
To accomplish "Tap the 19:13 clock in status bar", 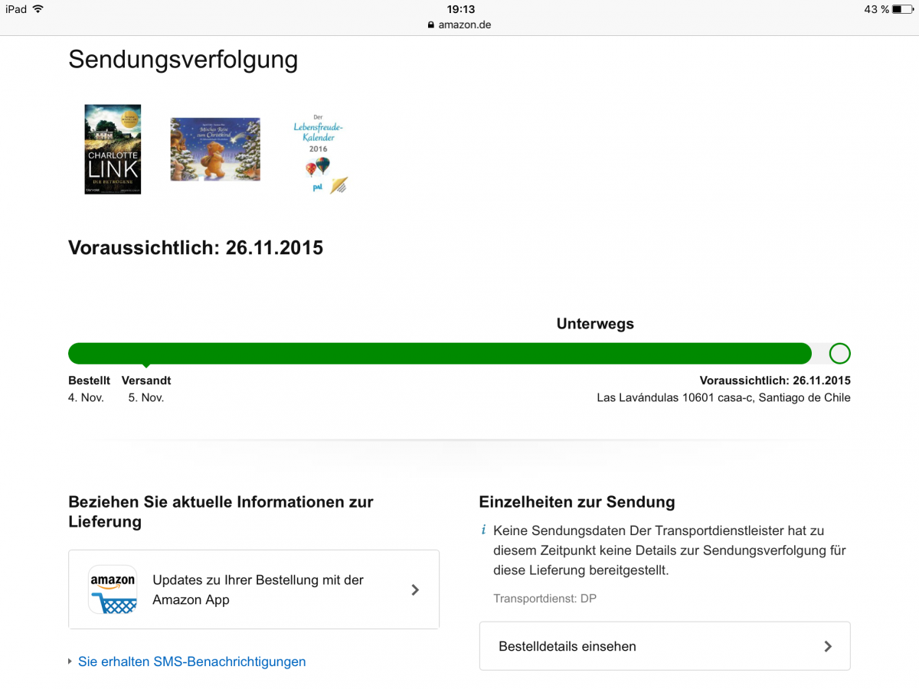I will 460,9.
